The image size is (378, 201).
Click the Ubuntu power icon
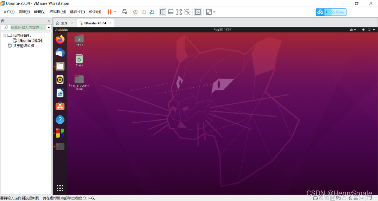369,30
